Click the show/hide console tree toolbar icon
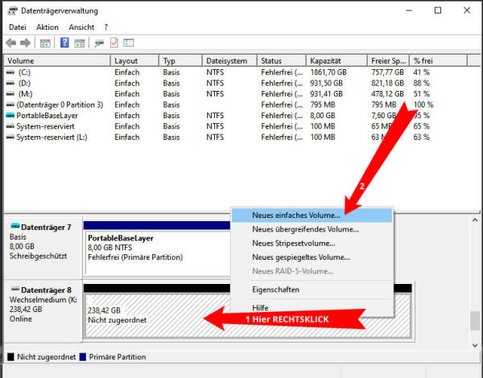 pos(45,43)
